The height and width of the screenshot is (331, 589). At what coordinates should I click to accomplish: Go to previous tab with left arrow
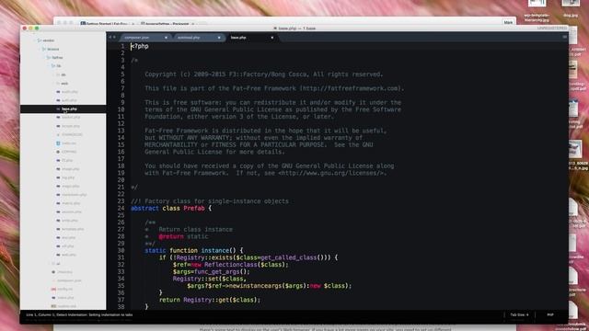point(110,37)
